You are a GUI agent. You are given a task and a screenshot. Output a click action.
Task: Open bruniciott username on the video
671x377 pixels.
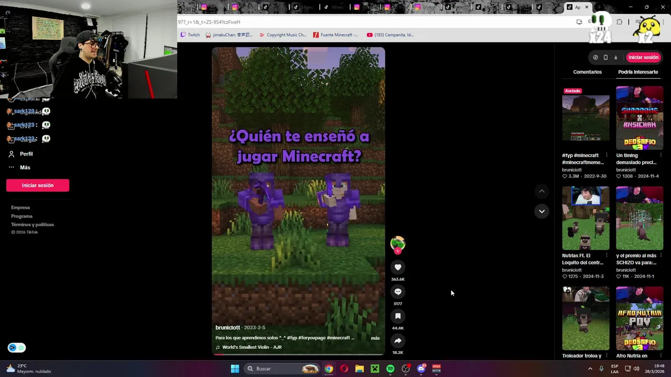point(228,328)
